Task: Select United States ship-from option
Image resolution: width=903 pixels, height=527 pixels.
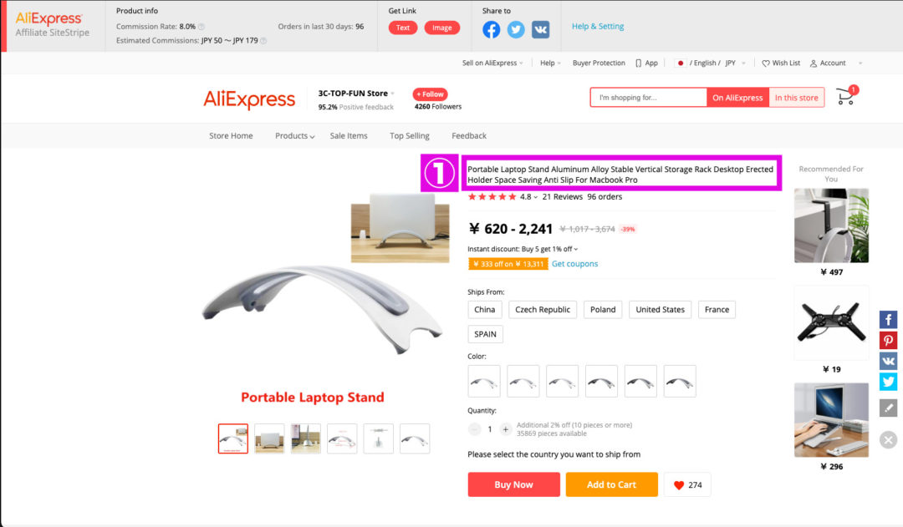Action: (660, 310)
